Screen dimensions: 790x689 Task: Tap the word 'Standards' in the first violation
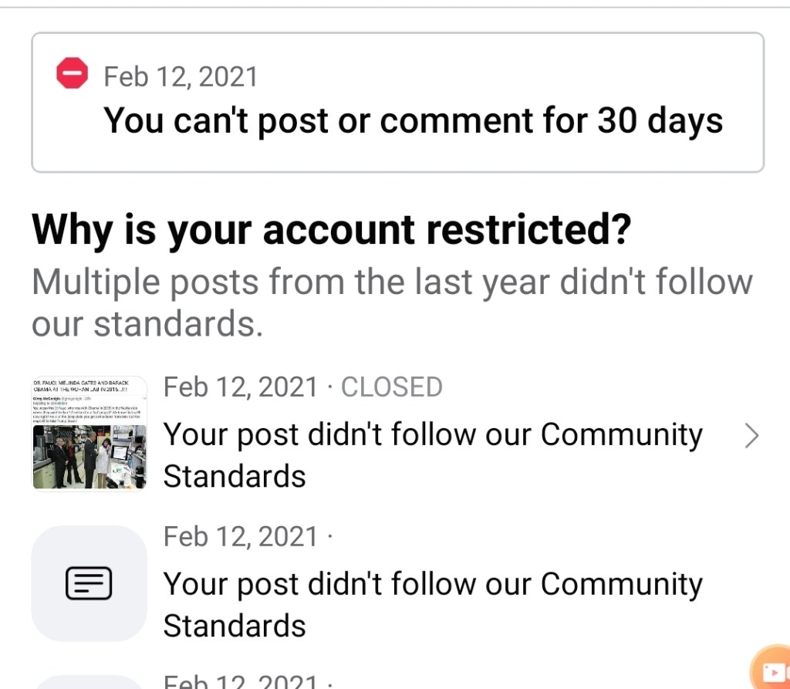235,477
